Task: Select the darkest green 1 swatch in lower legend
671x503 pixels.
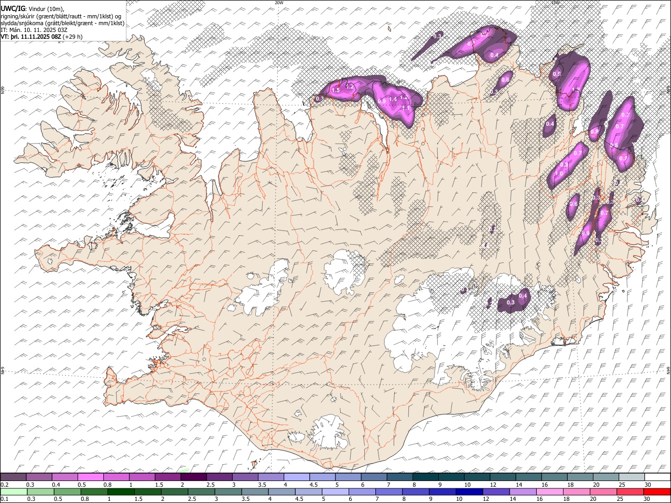Action: (121, 491)
